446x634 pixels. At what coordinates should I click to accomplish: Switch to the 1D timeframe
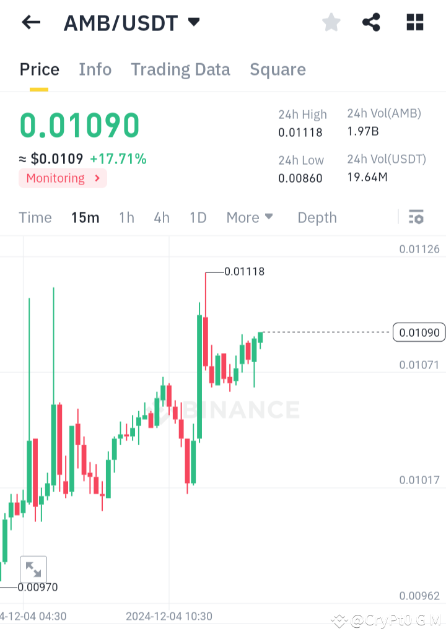click(198, 217)
